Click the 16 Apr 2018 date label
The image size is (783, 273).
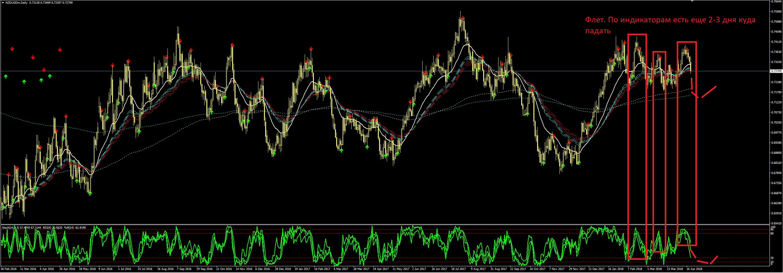[694, 269]
